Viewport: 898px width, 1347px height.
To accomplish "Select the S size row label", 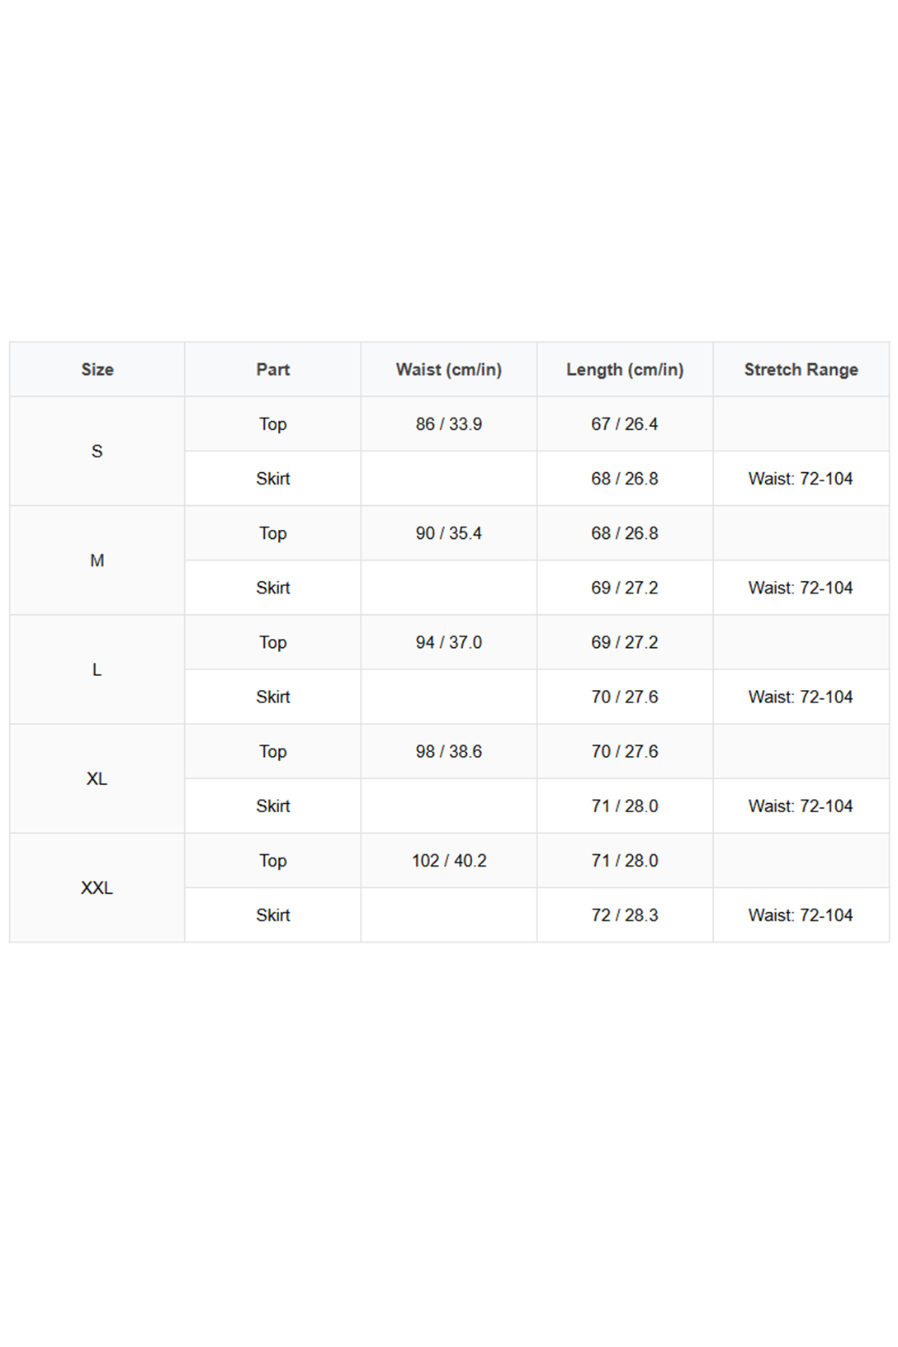I will (97, 451).
